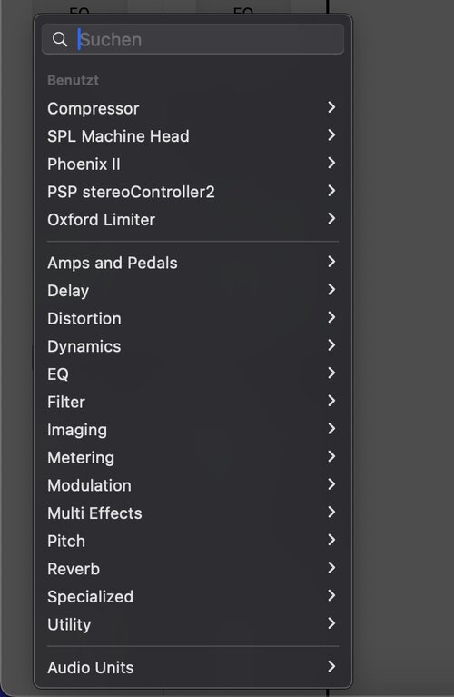Viewport: 454px width, 697px height.
Task: Select SPL Machine Head plugin entry
Action: [x=192, y=136]
